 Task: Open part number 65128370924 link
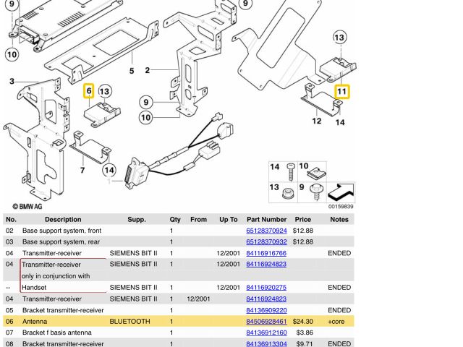click(x=266, y=231)
